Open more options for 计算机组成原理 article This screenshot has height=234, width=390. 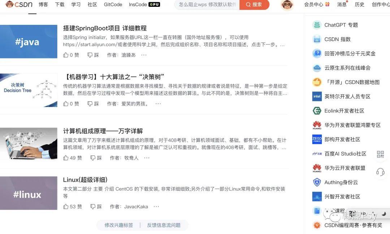tap(147, 158)
